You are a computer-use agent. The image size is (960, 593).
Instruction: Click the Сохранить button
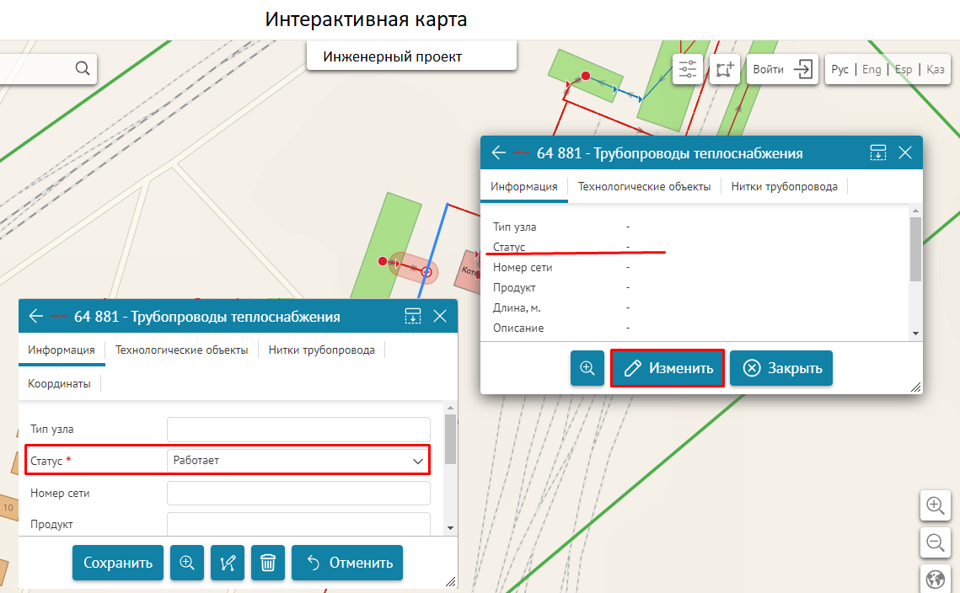(x=117, y=563)
